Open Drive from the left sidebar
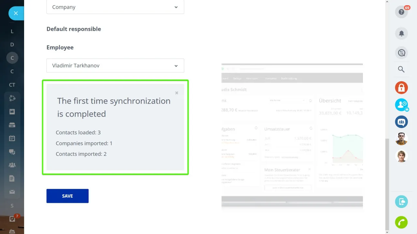 click(12, 124)
